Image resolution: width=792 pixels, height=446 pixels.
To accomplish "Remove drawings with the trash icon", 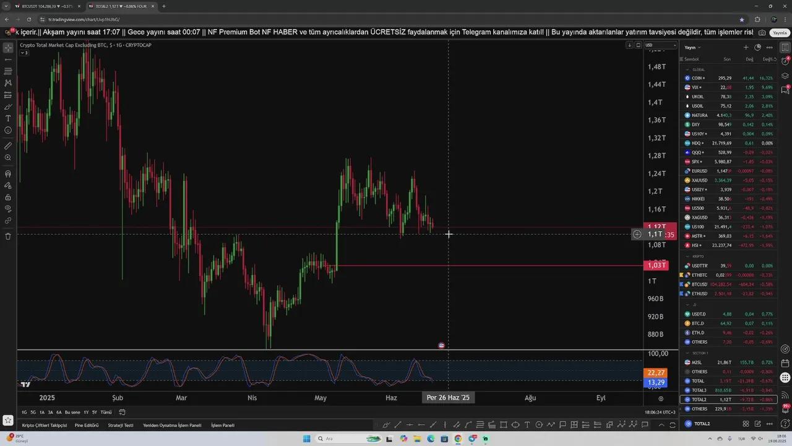I will tap(8, 236).
